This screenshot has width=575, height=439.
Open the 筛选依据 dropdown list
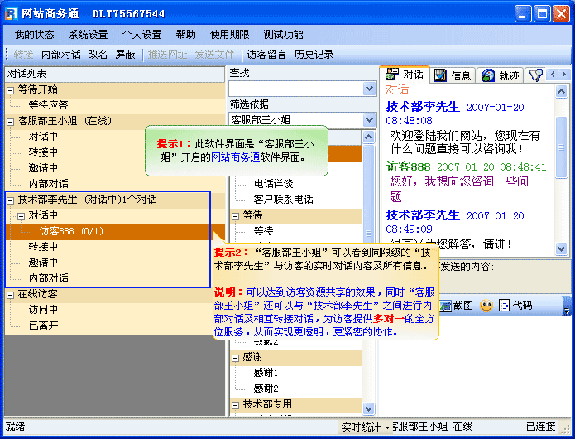pos(370,120)
